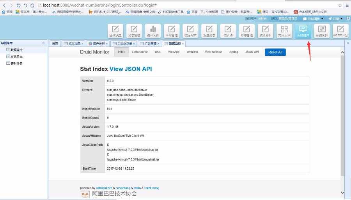Click the blue Reset All button
The image size is (351, 200).
[x=275, y=52]
